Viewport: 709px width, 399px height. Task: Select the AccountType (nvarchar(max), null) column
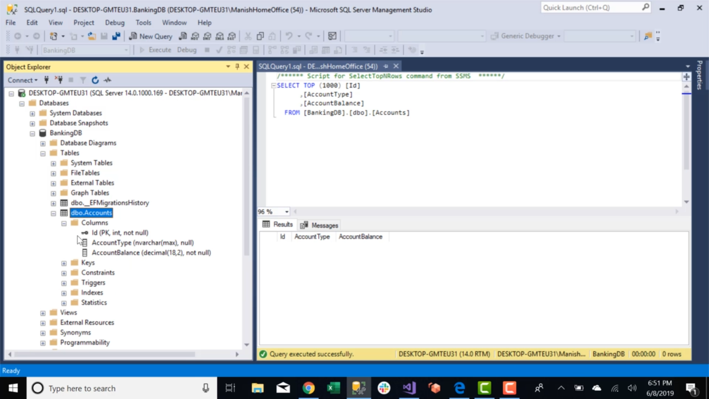(142, 243)
